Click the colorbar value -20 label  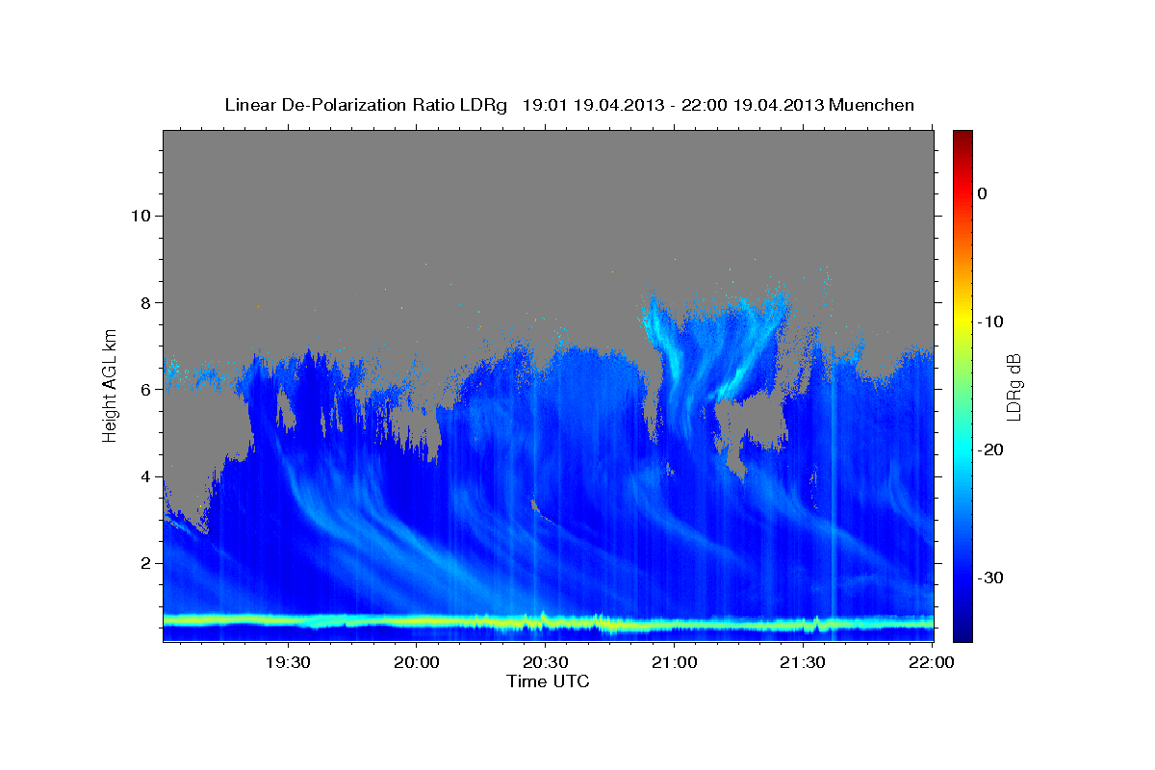pyautogui.click(x=991, y=449)
